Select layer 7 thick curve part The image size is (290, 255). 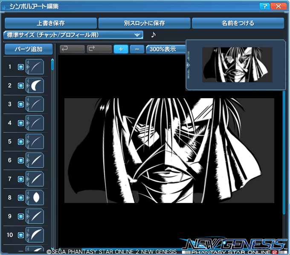(35, 179)
